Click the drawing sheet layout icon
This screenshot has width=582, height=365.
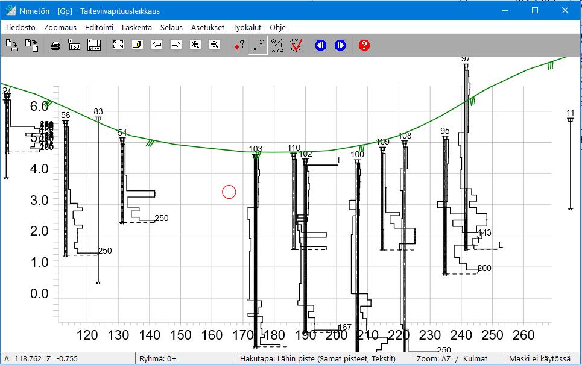coord(94,45)
